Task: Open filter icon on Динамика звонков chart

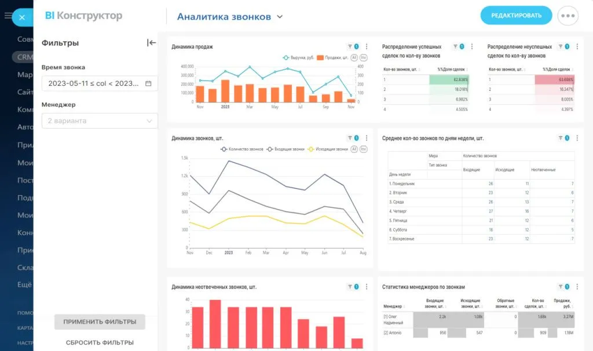Action: (x=350, y=138)
